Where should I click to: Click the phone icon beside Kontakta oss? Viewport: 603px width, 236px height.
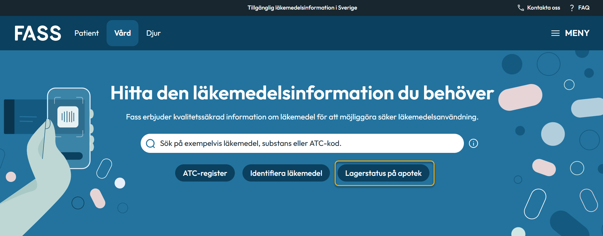pos(521,8)
